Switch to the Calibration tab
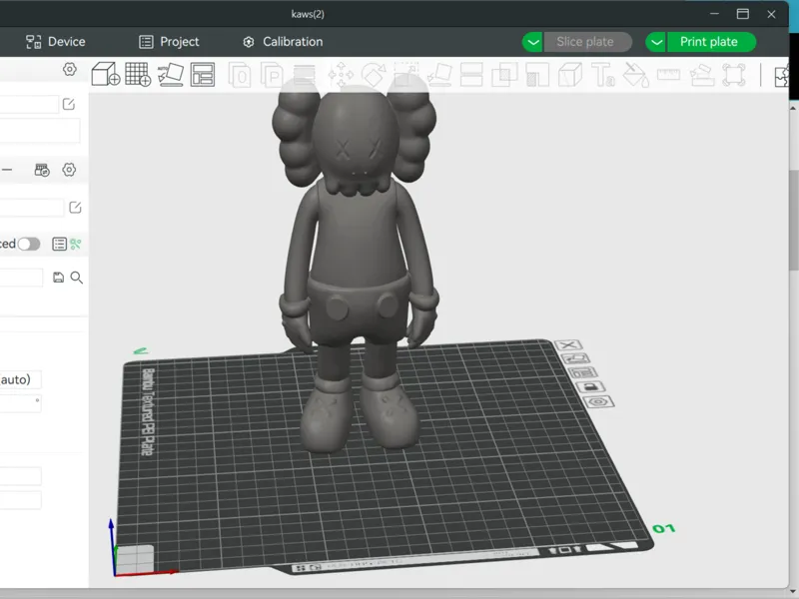 coord(283,42)
